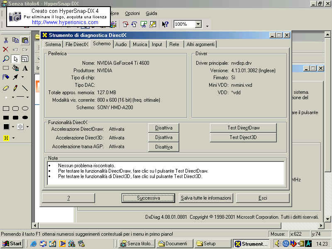Switch to the Rete tab
332x249 pixels.
(174, 44)
